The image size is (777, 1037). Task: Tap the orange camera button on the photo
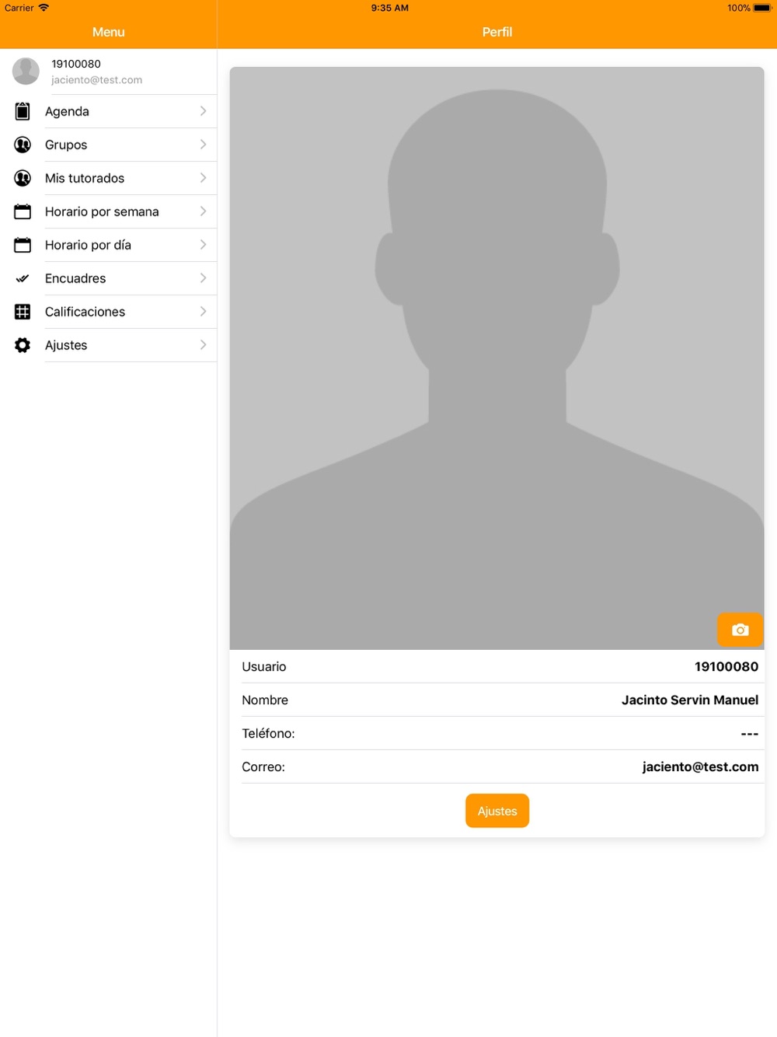point(740,630)
